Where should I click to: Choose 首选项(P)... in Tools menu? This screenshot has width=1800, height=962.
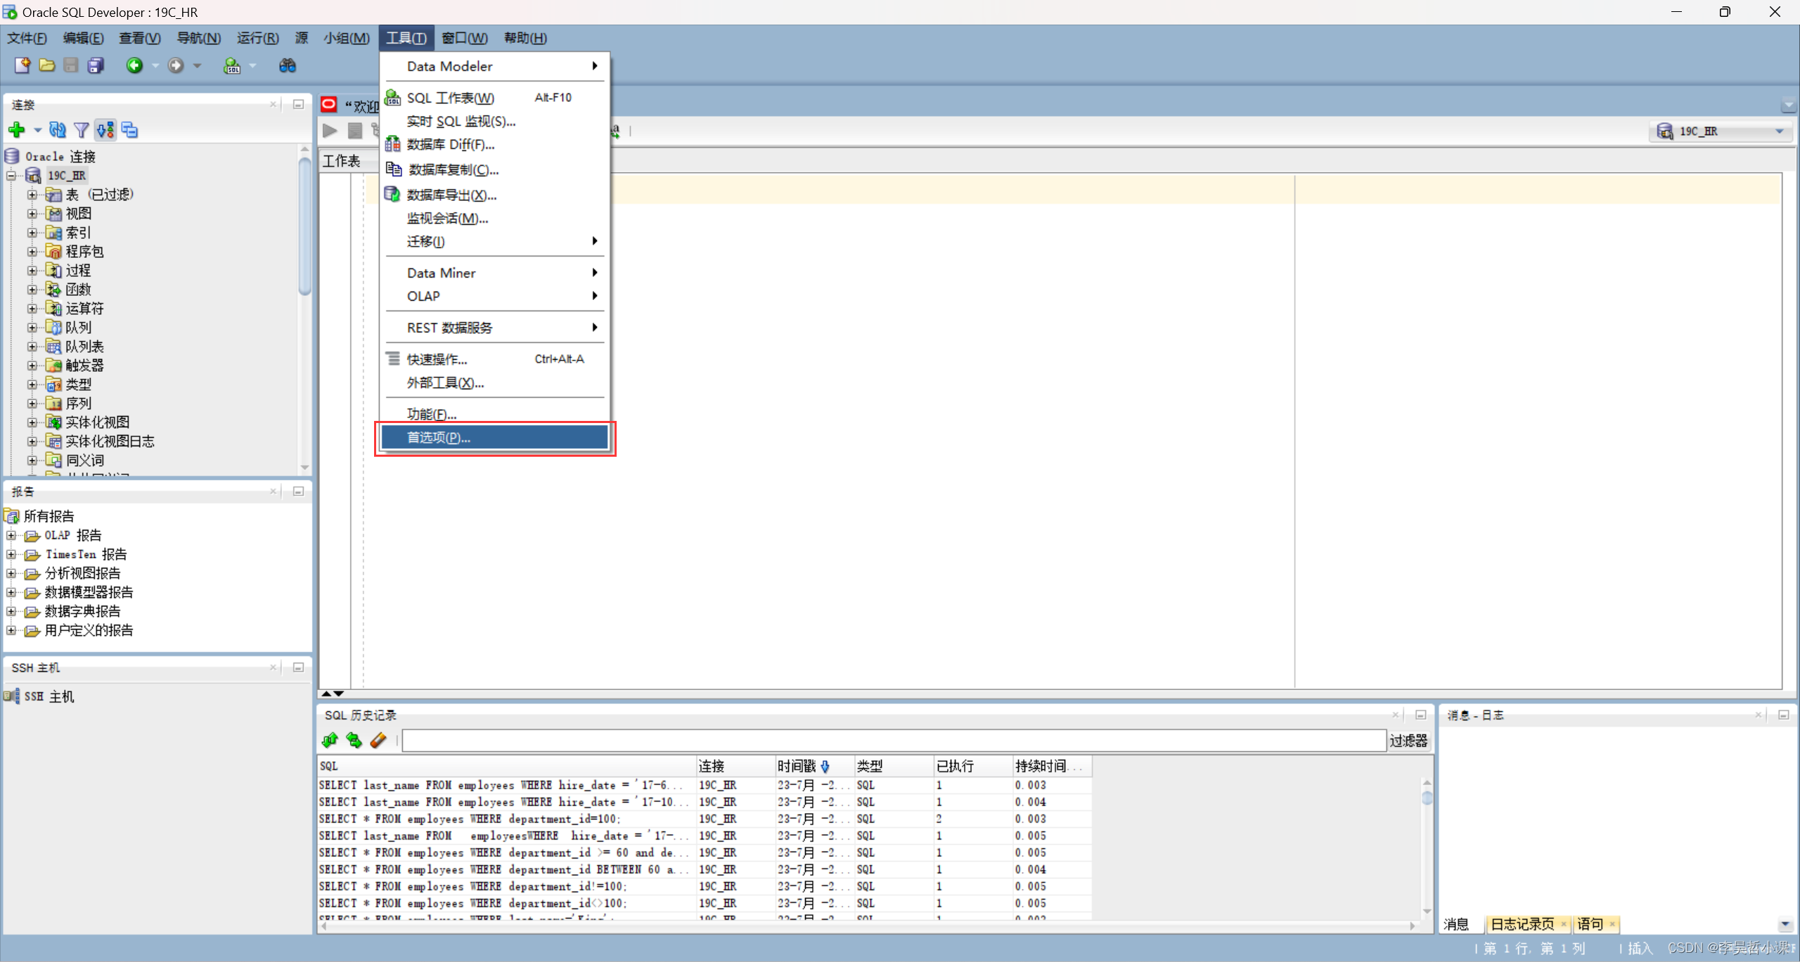495,437
